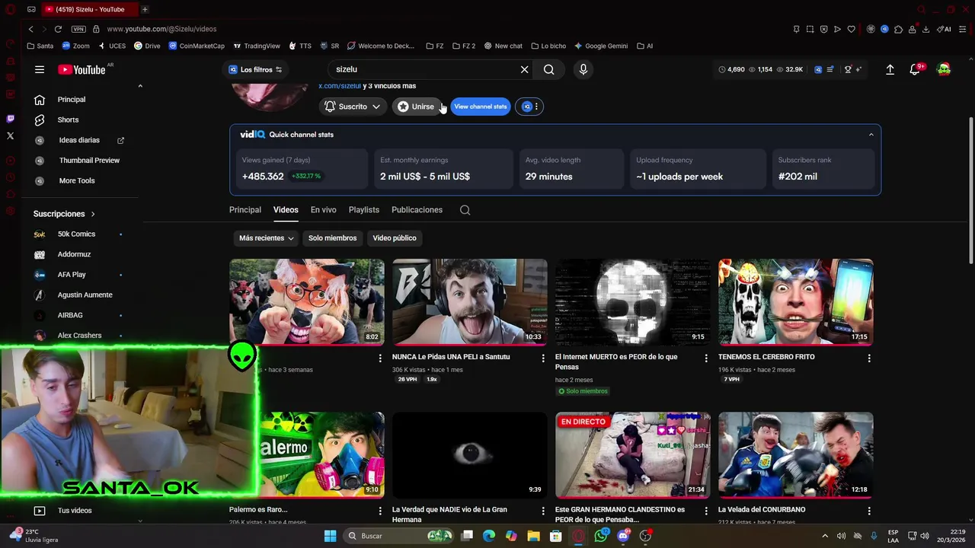975x548 pixels.
Task: Go to the YouTube home logo
Action: pyautogui.click(x=82, y=69)
